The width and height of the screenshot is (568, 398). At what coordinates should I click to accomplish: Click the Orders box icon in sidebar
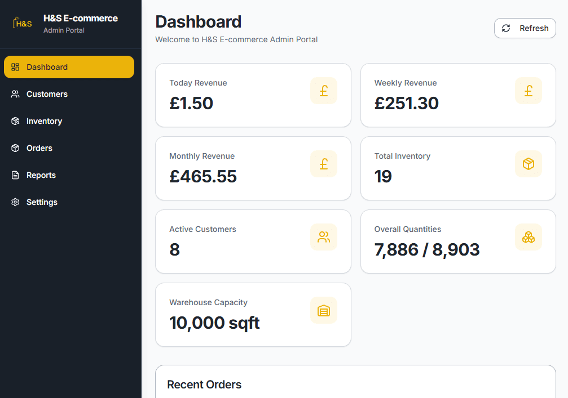(15, 148)
